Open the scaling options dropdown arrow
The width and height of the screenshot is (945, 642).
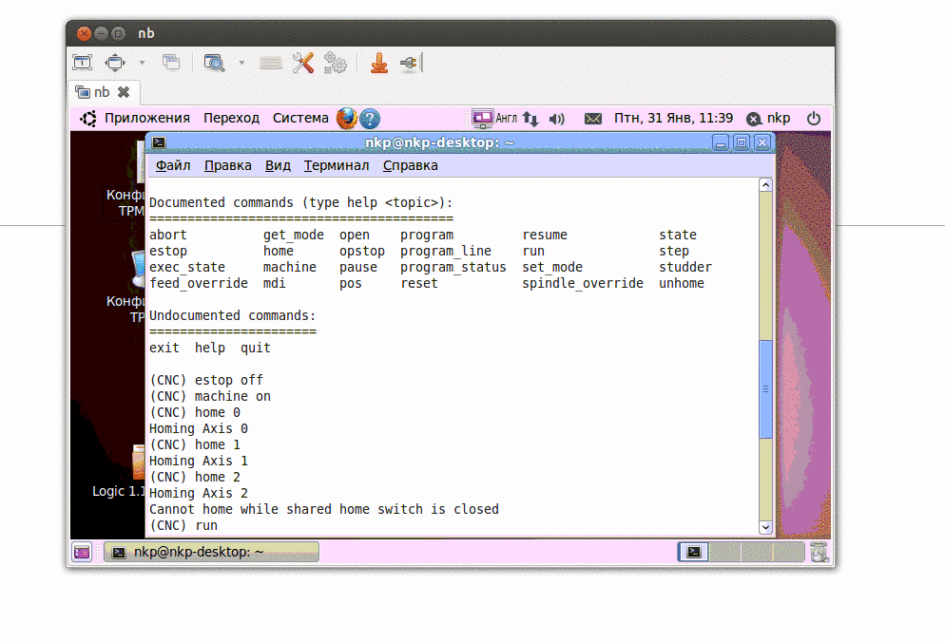click(x=241, y=62)
